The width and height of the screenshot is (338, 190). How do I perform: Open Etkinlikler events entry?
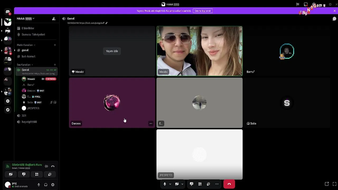click(36, 28)
